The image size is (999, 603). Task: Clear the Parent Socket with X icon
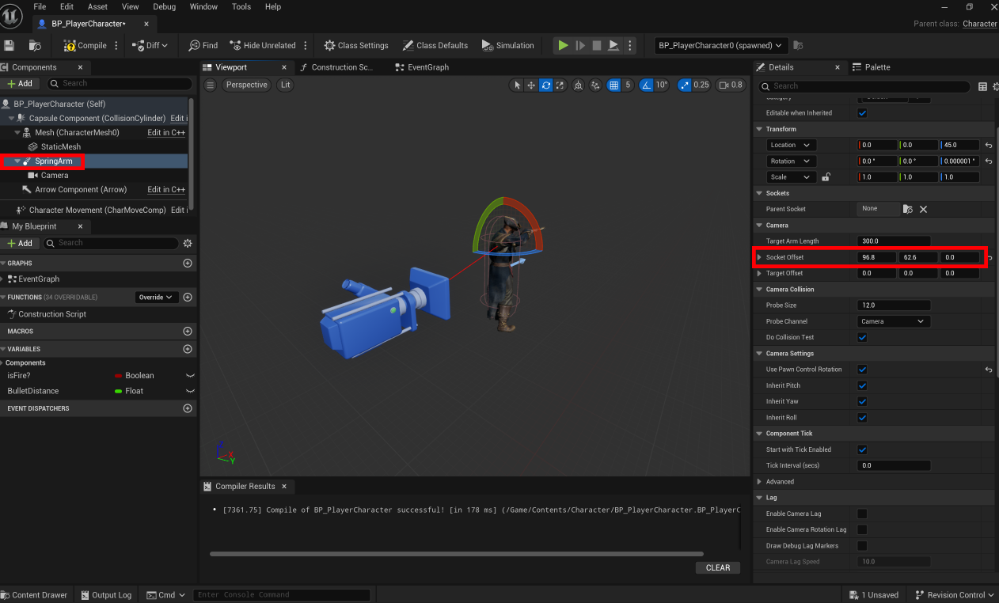[923, 209]
